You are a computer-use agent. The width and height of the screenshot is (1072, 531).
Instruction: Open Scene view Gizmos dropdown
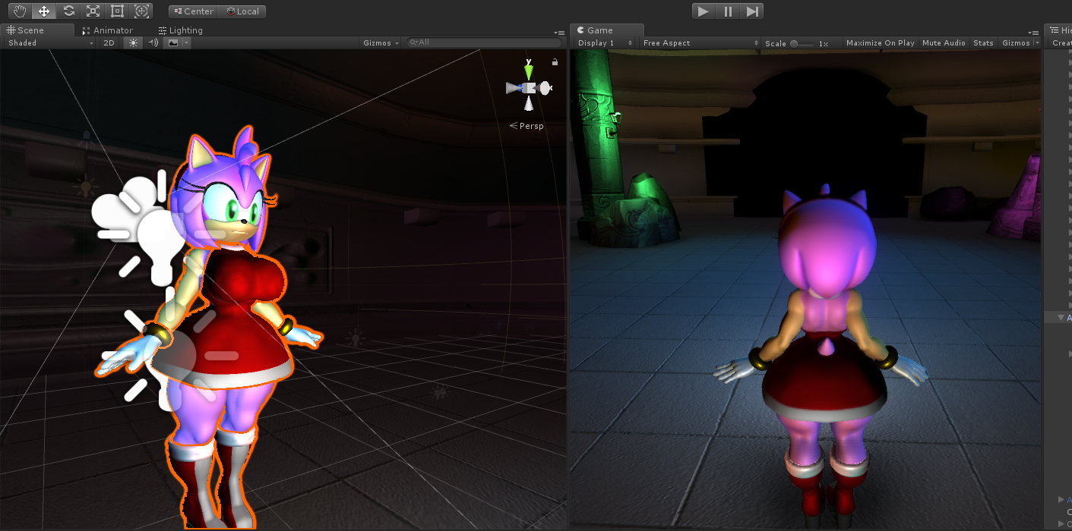(x=381, y=43)
